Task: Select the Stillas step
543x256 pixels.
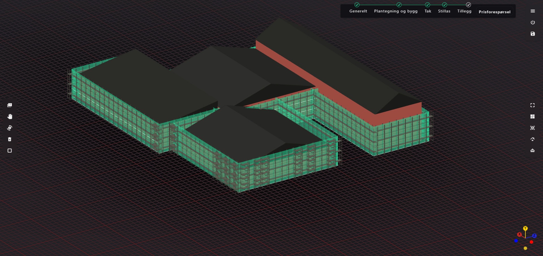Action: [444, 11]
